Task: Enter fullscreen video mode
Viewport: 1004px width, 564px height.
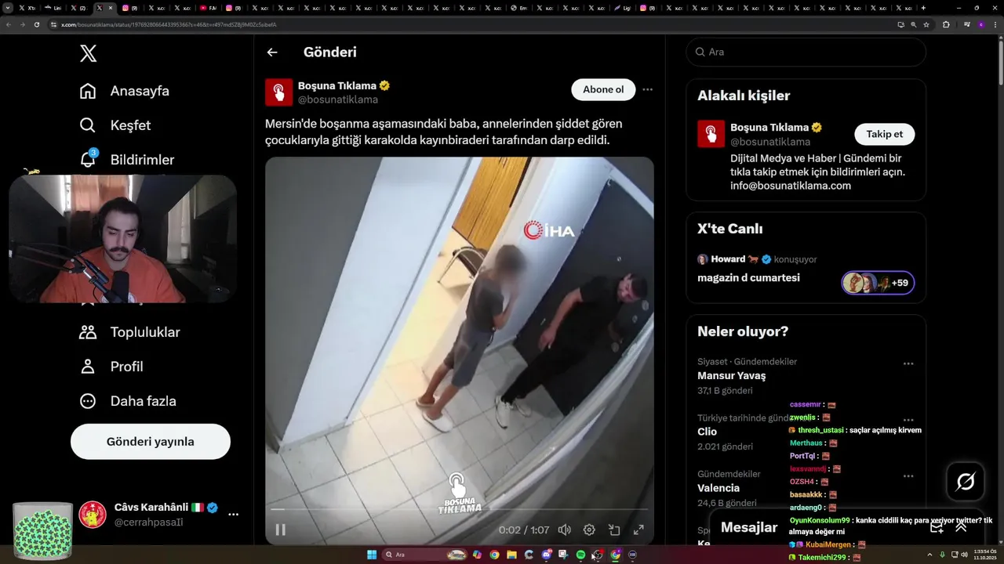Action: (x=638, y=530)
